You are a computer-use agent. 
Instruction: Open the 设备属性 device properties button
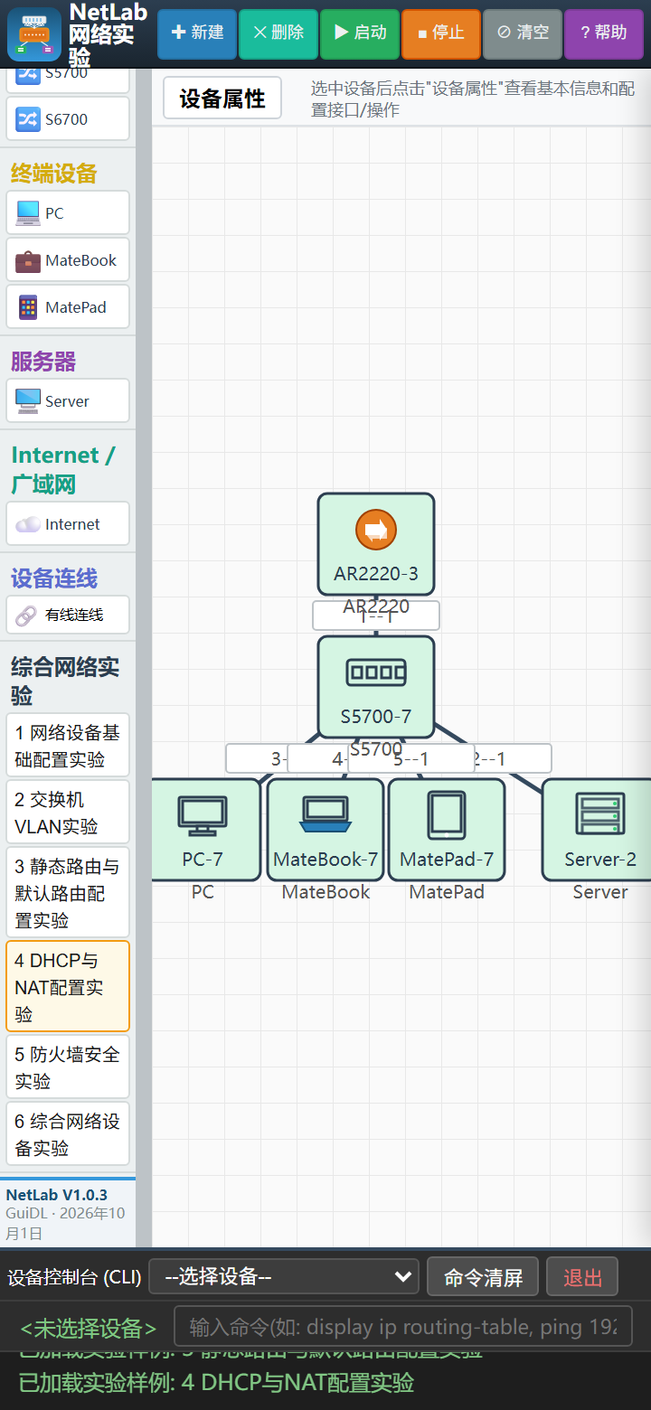tap(222, 98)
